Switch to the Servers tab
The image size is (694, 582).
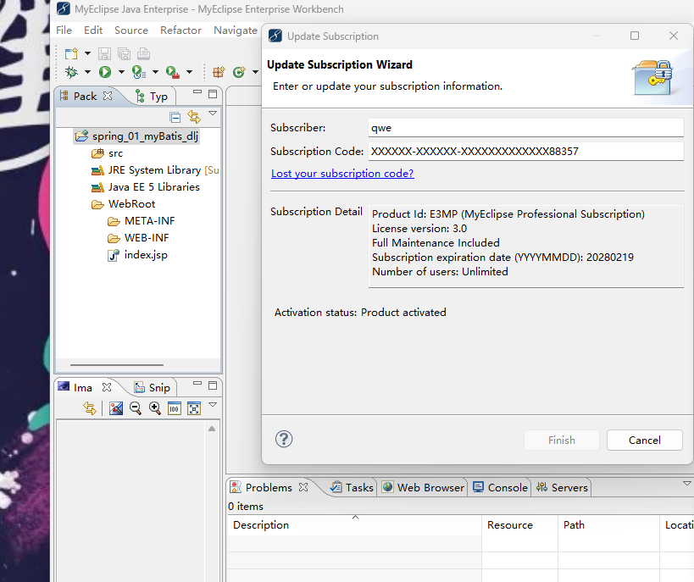(562, 487)
